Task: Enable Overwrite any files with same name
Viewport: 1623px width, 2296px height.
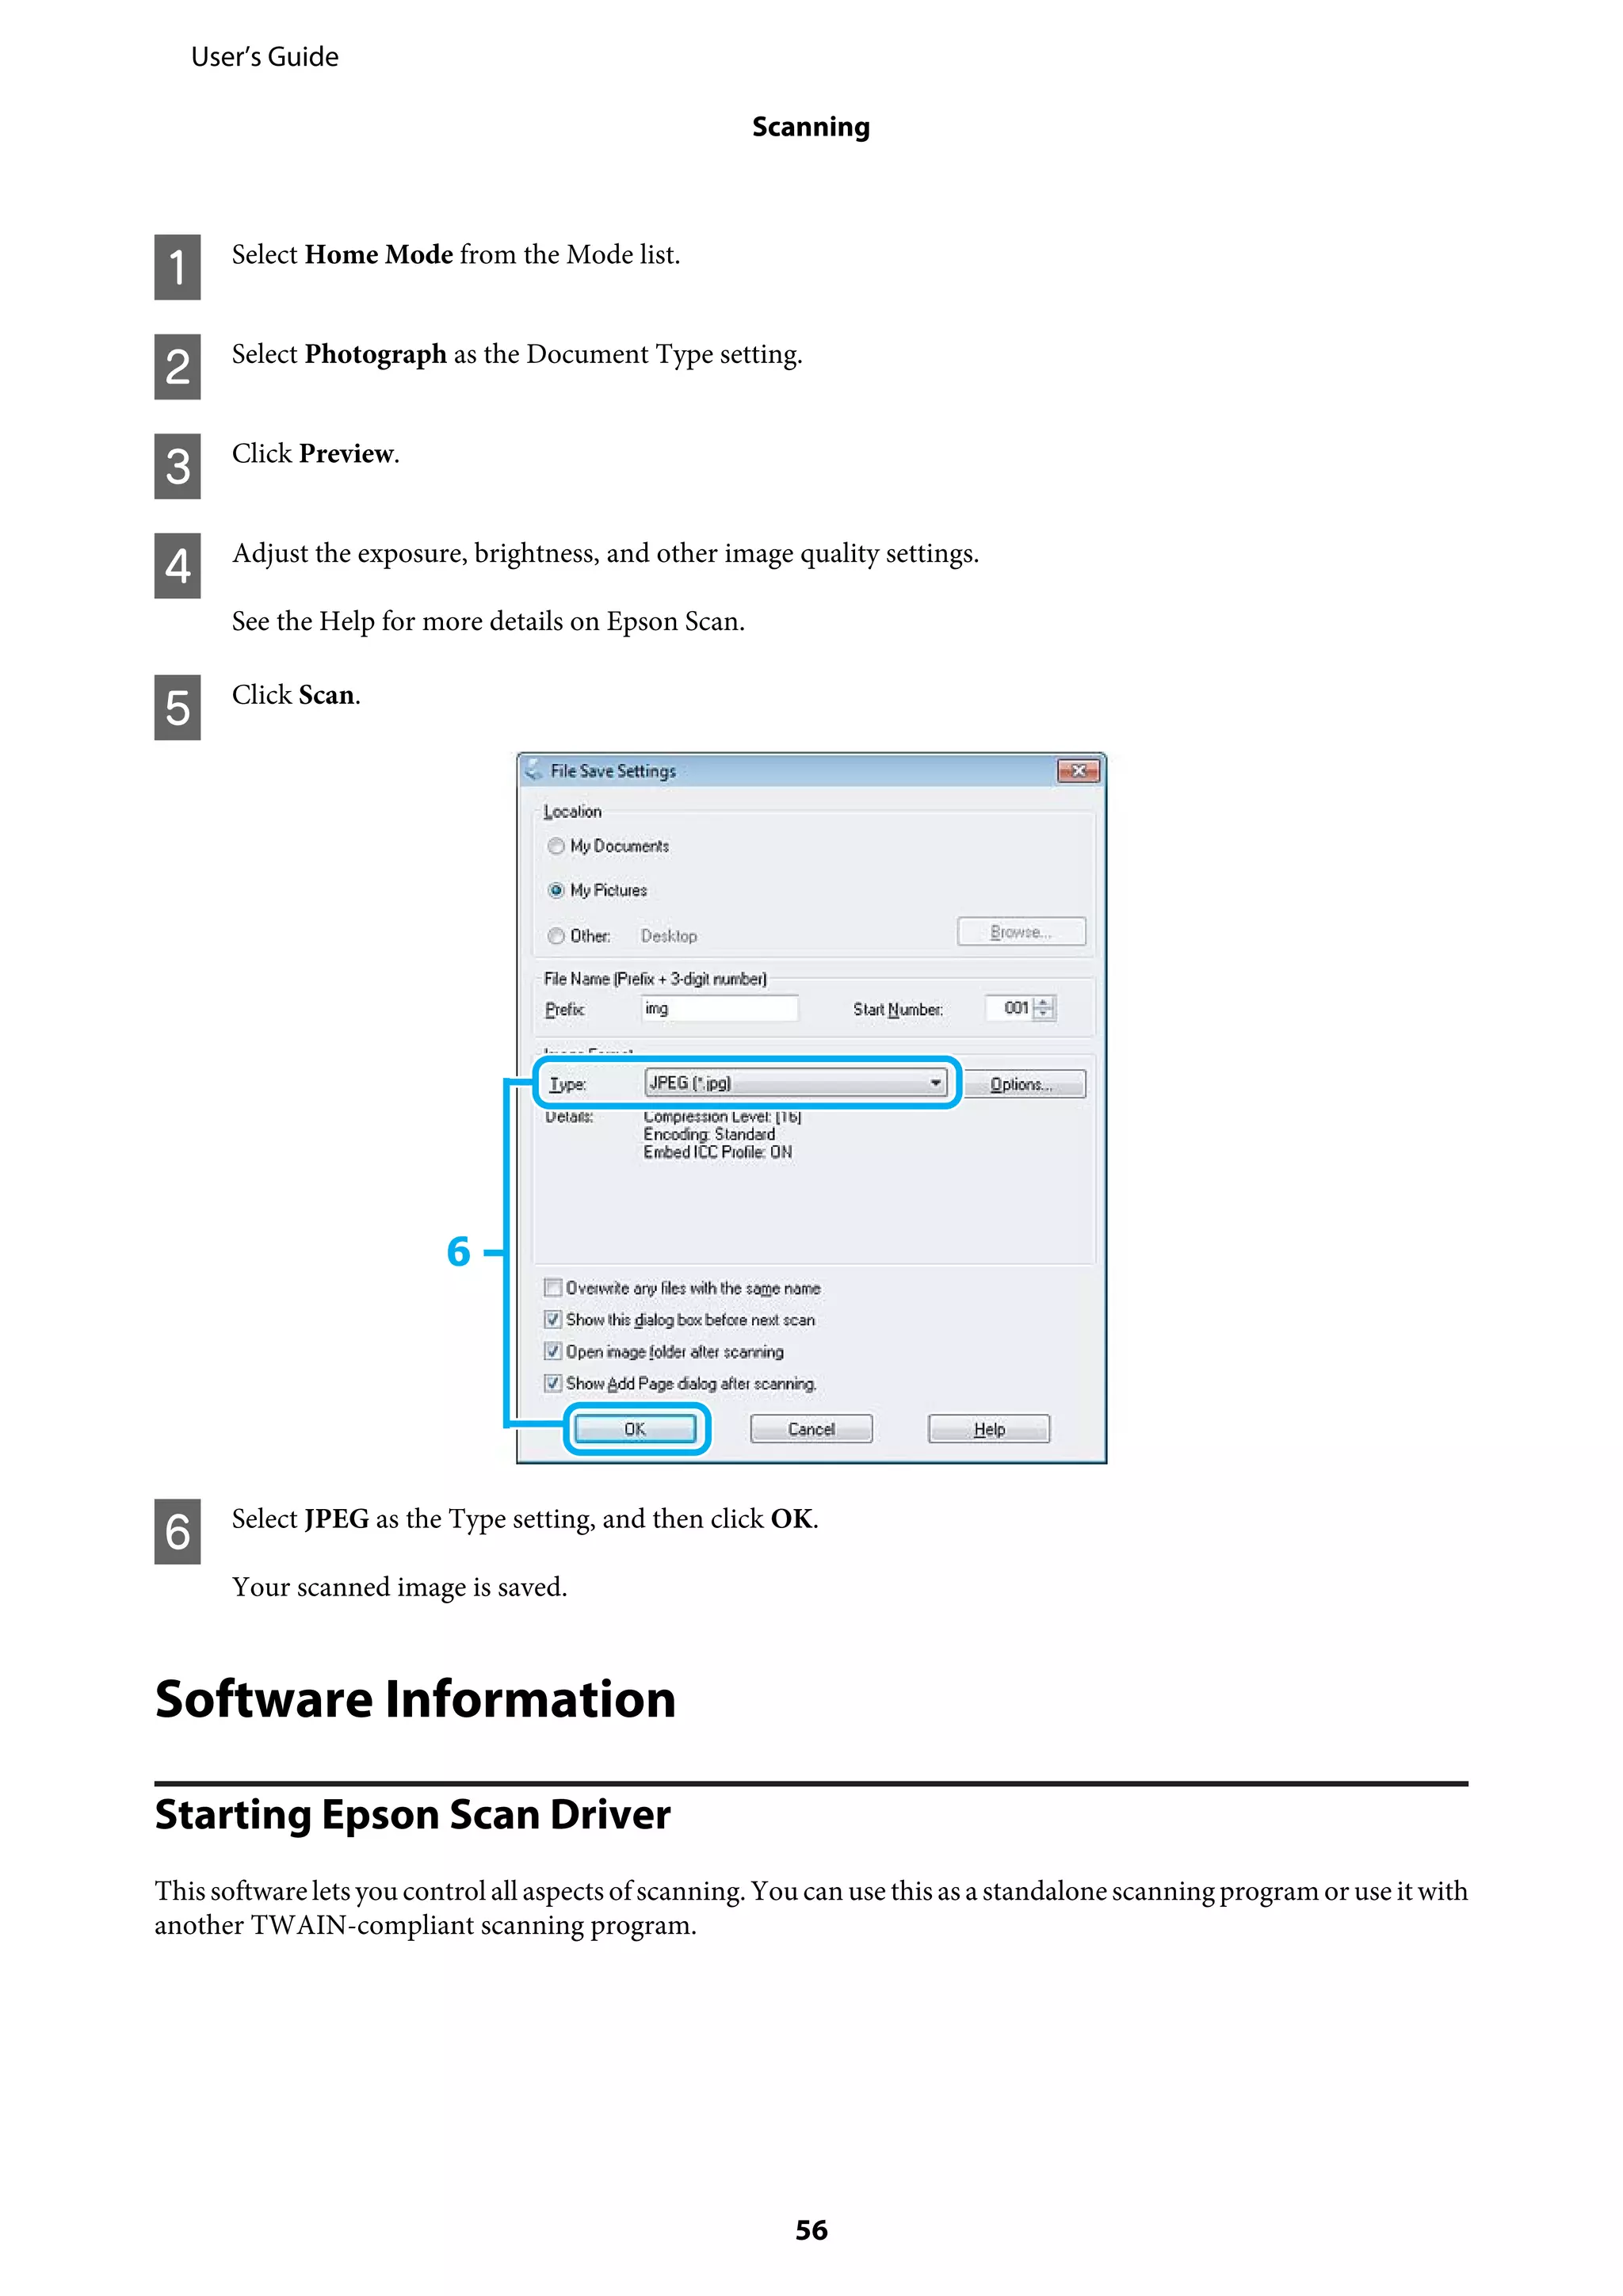Action: [553, 1288]
